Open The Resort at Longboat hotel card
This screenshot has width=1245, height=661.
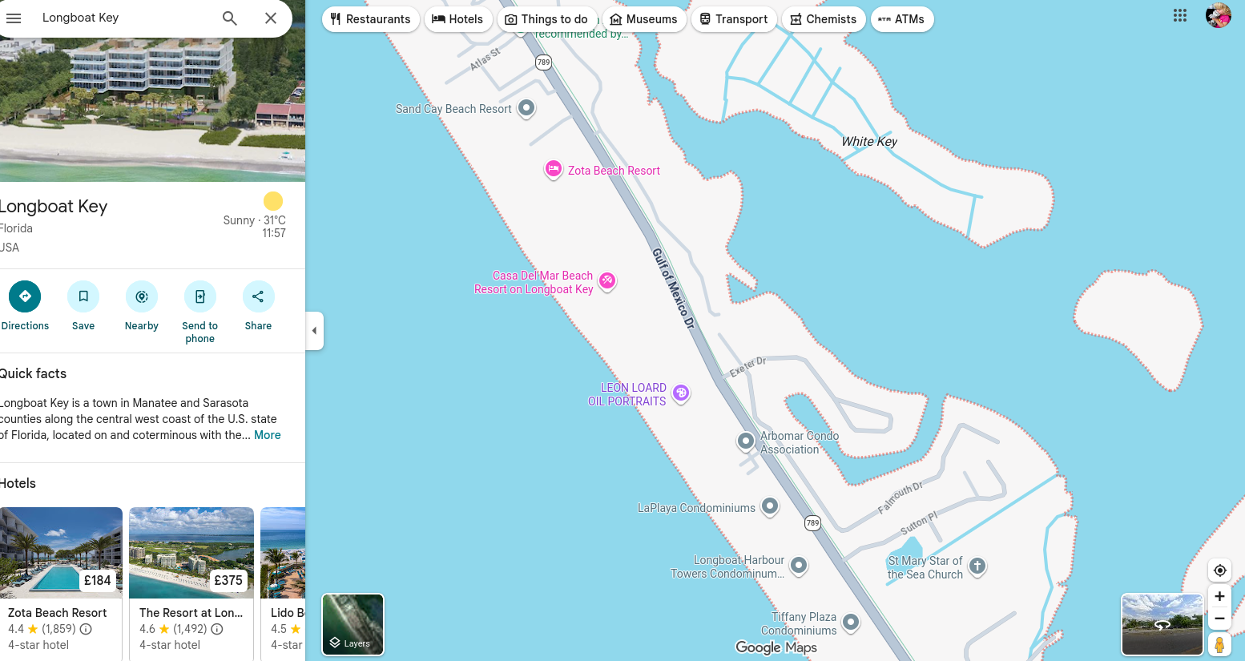click(x=191, y=584)
